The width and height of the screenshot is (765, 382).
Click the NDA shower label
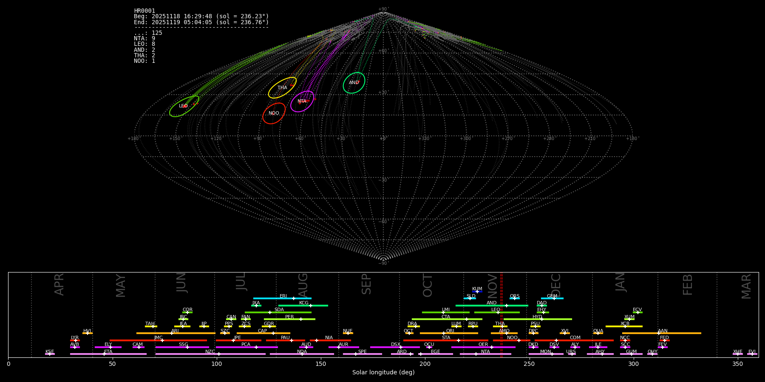(302, 352)
